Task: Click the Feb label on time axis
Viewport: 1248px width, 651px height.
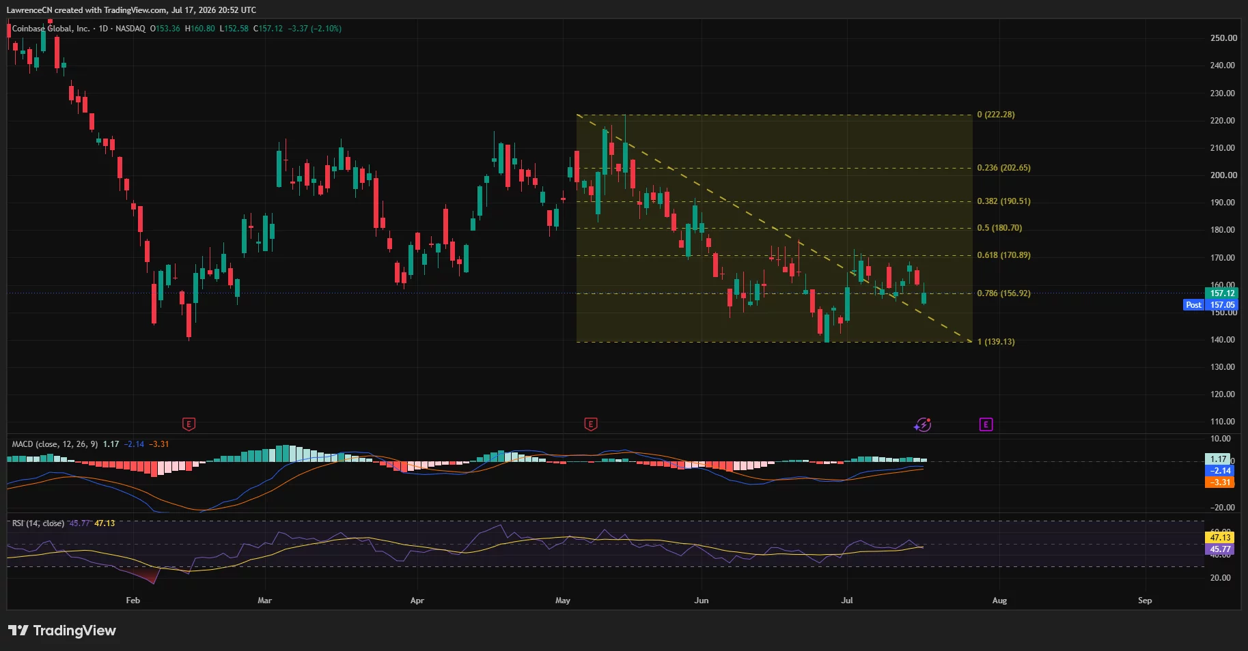Action: (133, 601)
